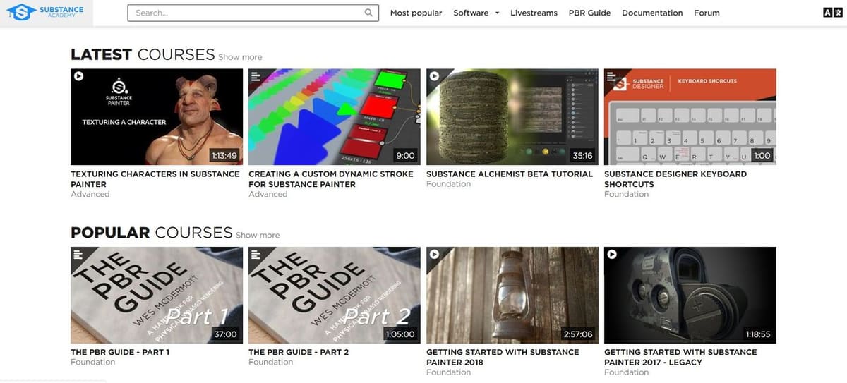847x383 pixels.
Task: Visit the Forum from navbar
Action: click(x=707, y=13)
